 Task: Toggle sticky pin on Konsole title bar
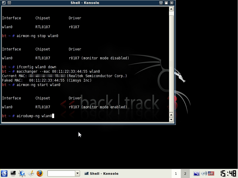[x=9, y=3]
